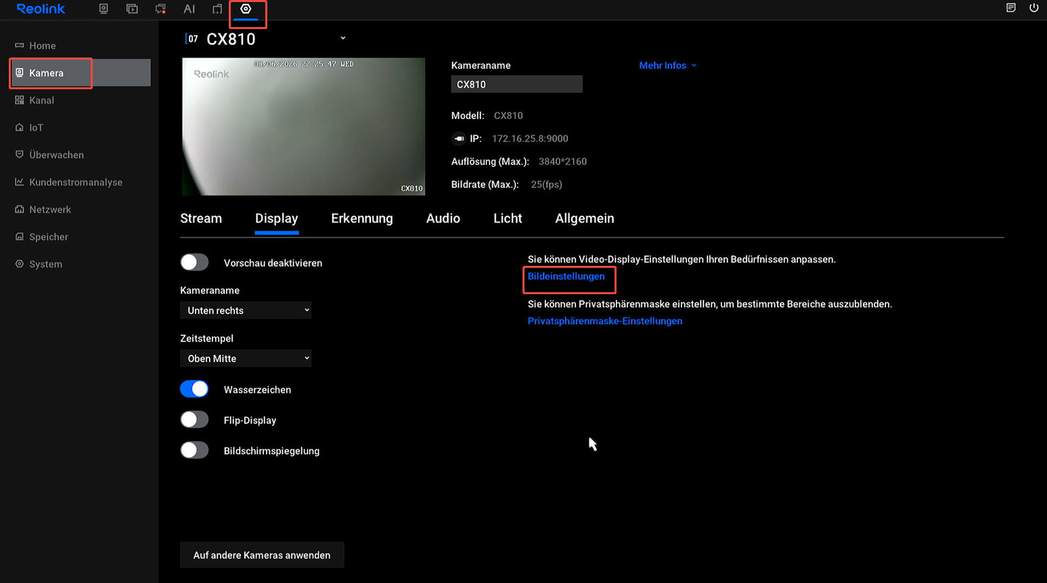Switch to the Display tab
1047x583 pixels.
[276, 218]
